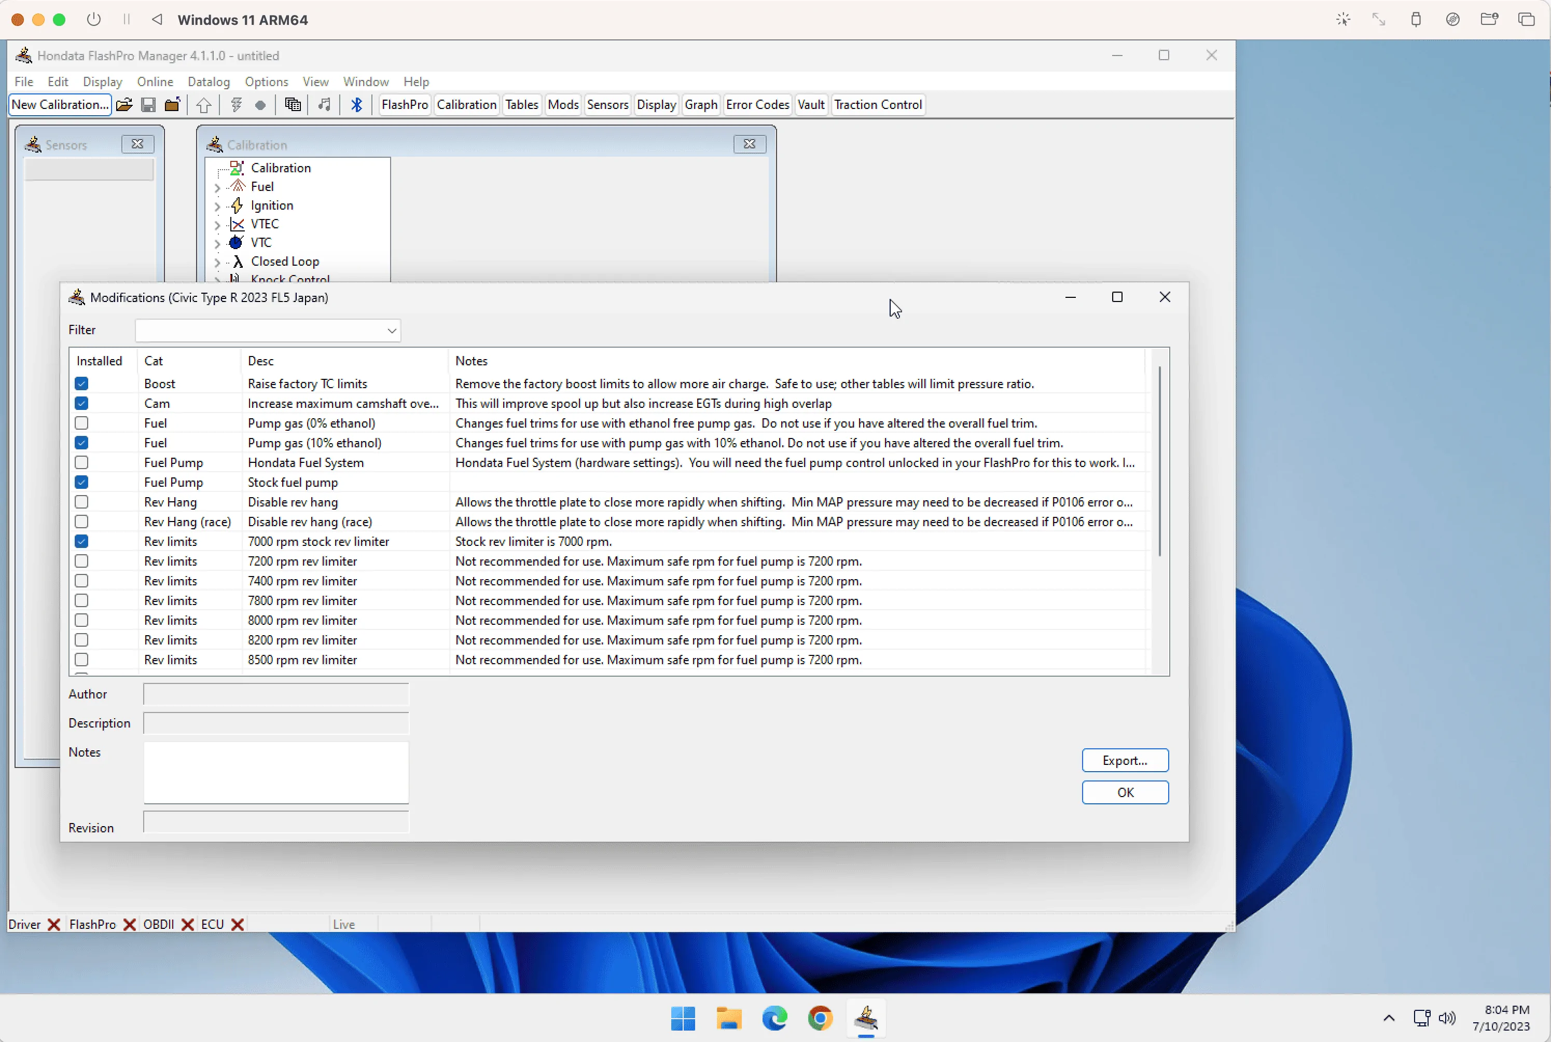Click the Vault toolbar button
Viewport: 1551px width, 1042px height.
[x=810, y=105]
